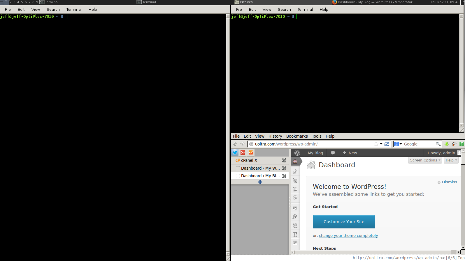Click the browser page horizontal scrollbar

[375, 252]
